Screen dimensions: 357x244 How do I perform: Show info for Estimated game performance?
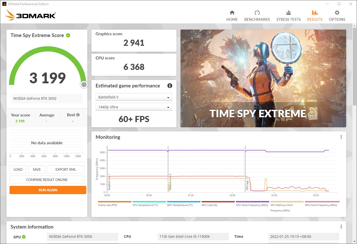[170, 86]
